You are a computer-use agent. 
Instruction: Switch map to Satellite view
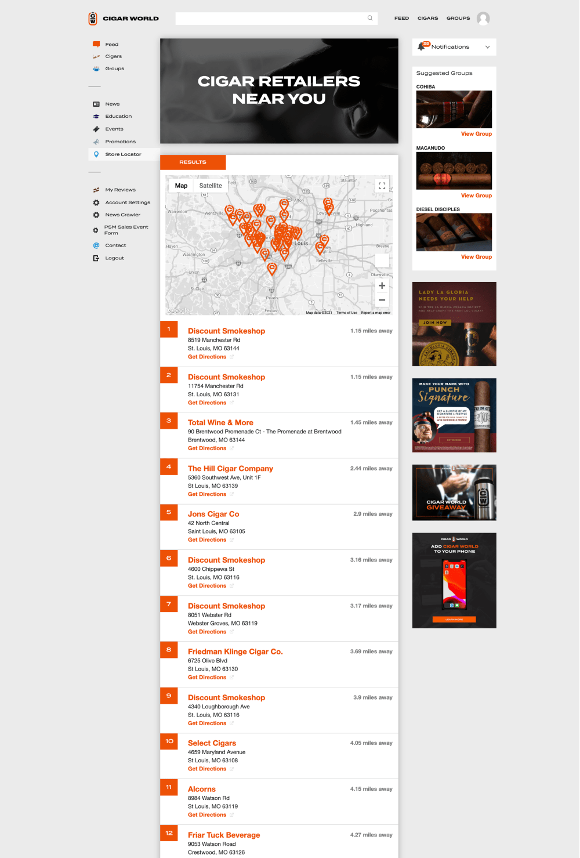211,186
